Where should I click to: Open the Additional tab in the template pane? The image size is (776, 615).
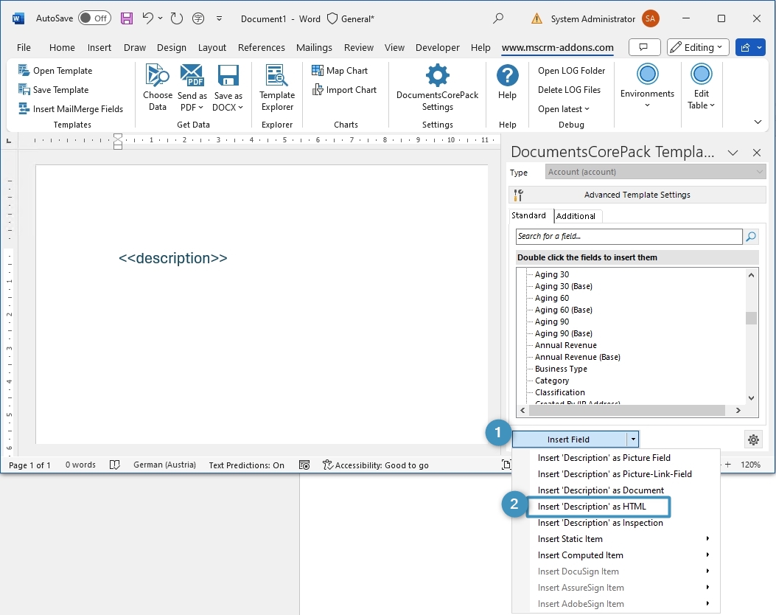[577, 215]
